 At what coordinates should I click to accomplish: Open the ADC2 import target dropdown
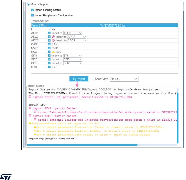77,37
